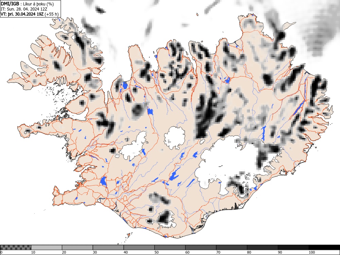Click the legend label '10'

(x=33, y=252)
